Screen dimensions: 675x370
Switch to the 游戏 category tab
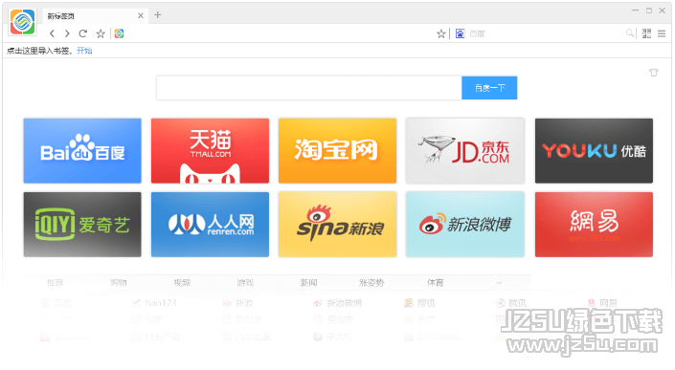(245, 283)
